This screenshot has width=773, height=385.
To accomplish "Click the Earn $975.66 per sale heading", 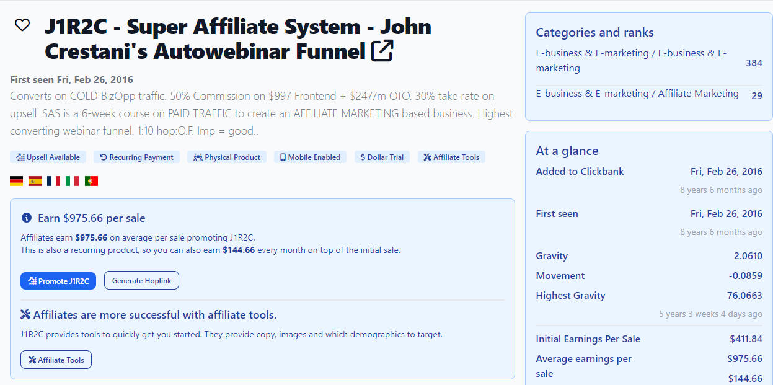I will (x=91, y=218).
